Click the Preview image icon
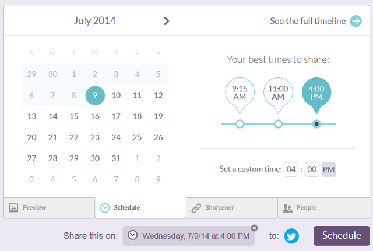 click(13, 207)
